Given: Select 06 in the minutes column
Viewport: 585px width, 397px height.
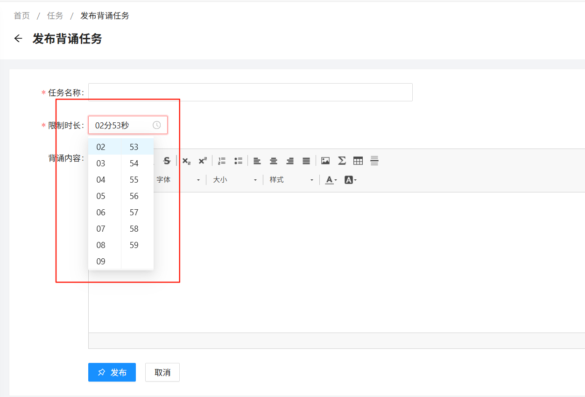Looking at the screenshot, I should pyautogui.click(x=105, y=212).
